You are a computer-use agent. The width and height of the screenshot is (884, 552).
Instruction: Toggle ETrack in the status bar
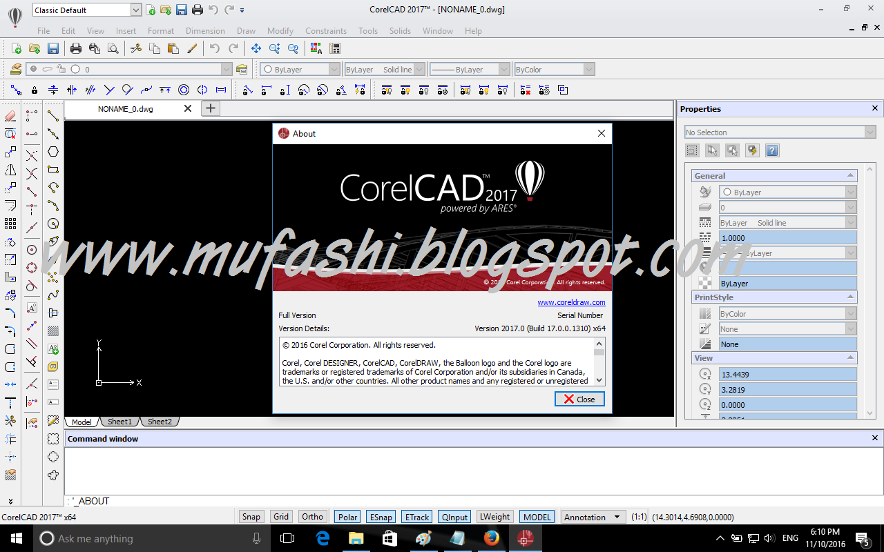pos(416,517)
